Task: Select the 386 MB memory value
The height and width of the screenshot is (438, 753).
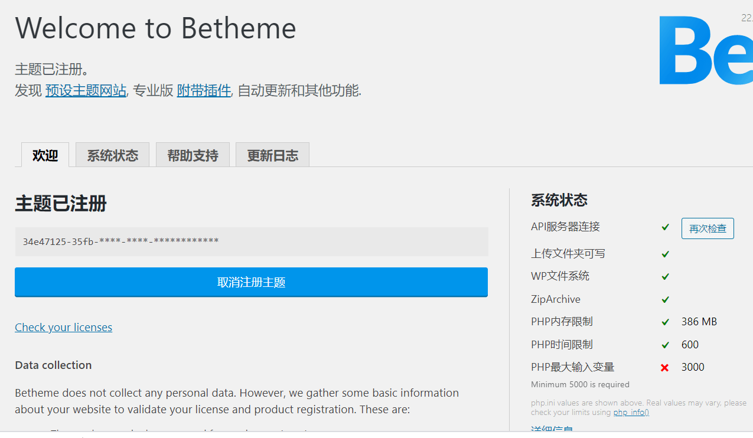Action: 699,322
